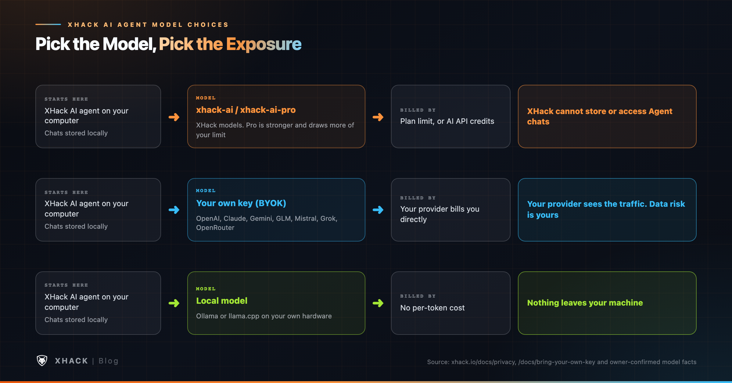Viewport: 732px width, 383px height.
Task: Click the XHACK wordmark in the footer
Action: 71,361
